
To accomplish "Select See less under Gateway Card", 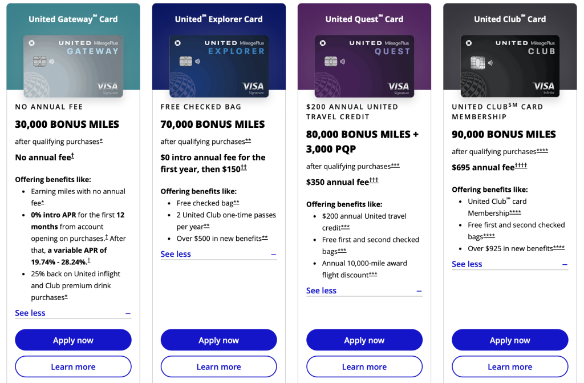I will (30, 313).
